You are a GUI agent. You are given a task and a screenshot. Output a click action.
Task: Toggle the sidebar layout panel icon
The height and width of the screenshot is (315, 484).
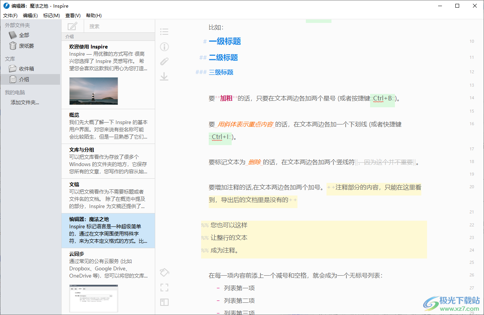pyautogui.click(x=164, y=302)
